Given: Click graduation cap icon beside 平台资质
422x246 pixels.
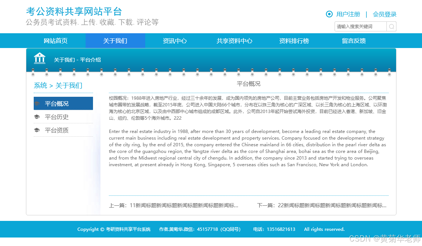Looking at the screenshot, I should pyautogui.click(x=37, y=130).
